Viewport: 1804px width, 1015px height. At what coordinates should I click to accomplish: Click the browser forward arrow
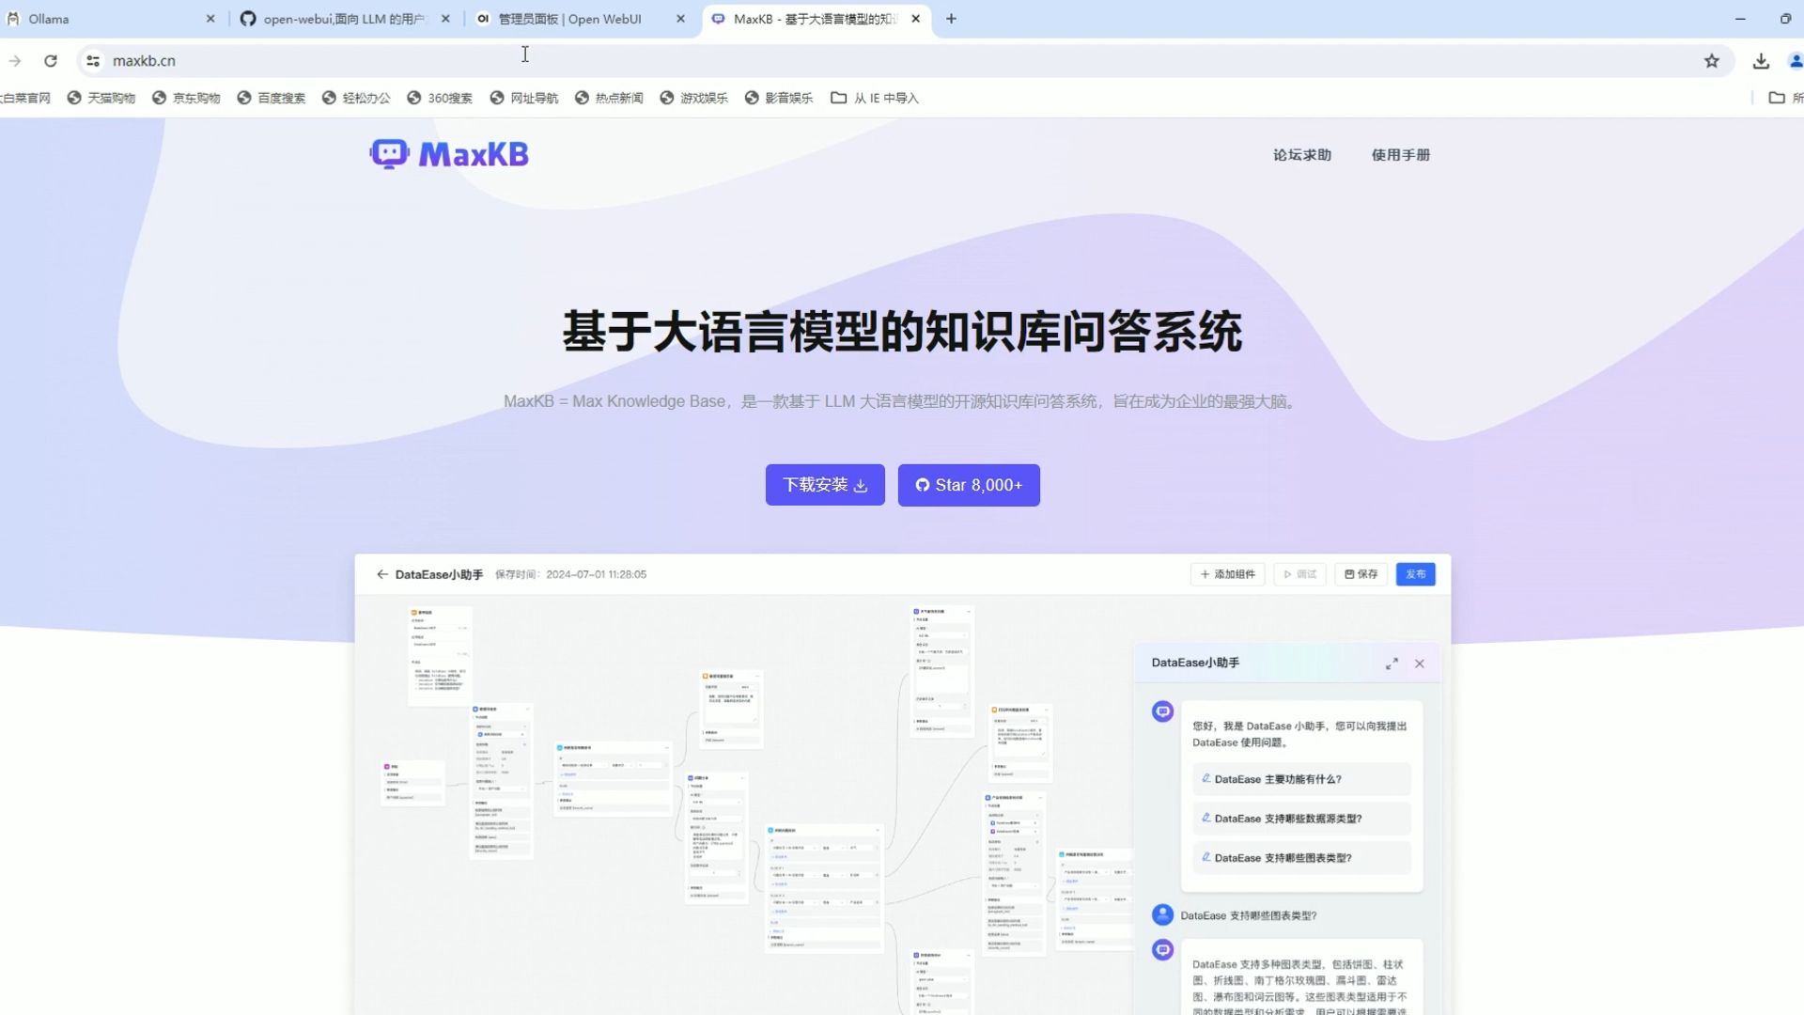pos(15,61)
